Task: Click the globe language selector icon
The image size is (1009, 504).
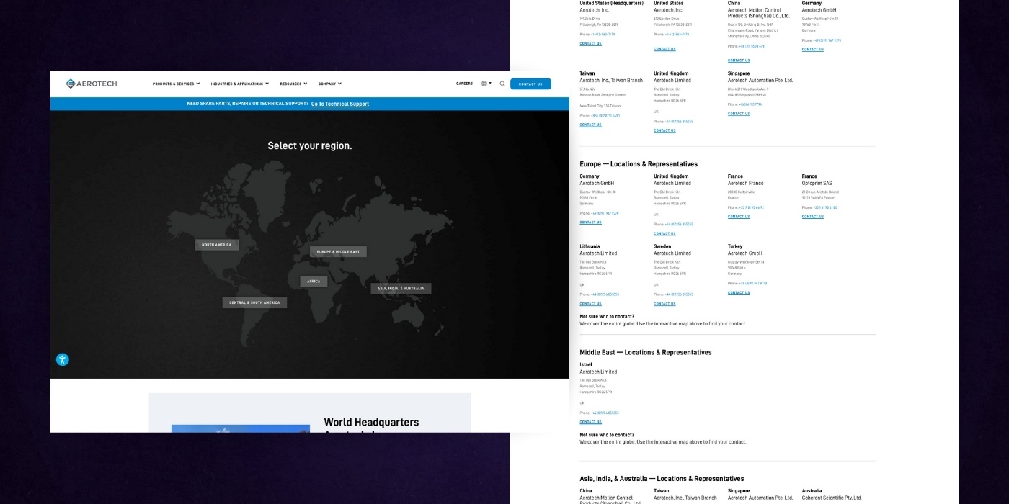Action: 485,84
